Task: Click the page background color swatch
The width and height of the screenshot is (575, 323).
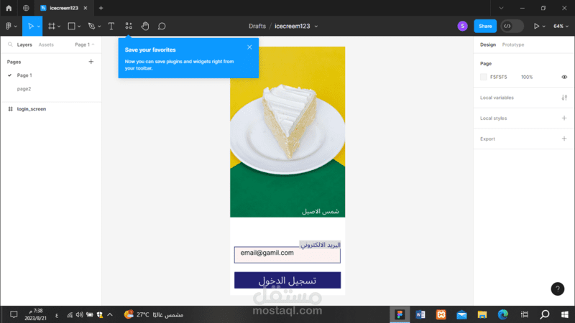Action: click(483, 78)
